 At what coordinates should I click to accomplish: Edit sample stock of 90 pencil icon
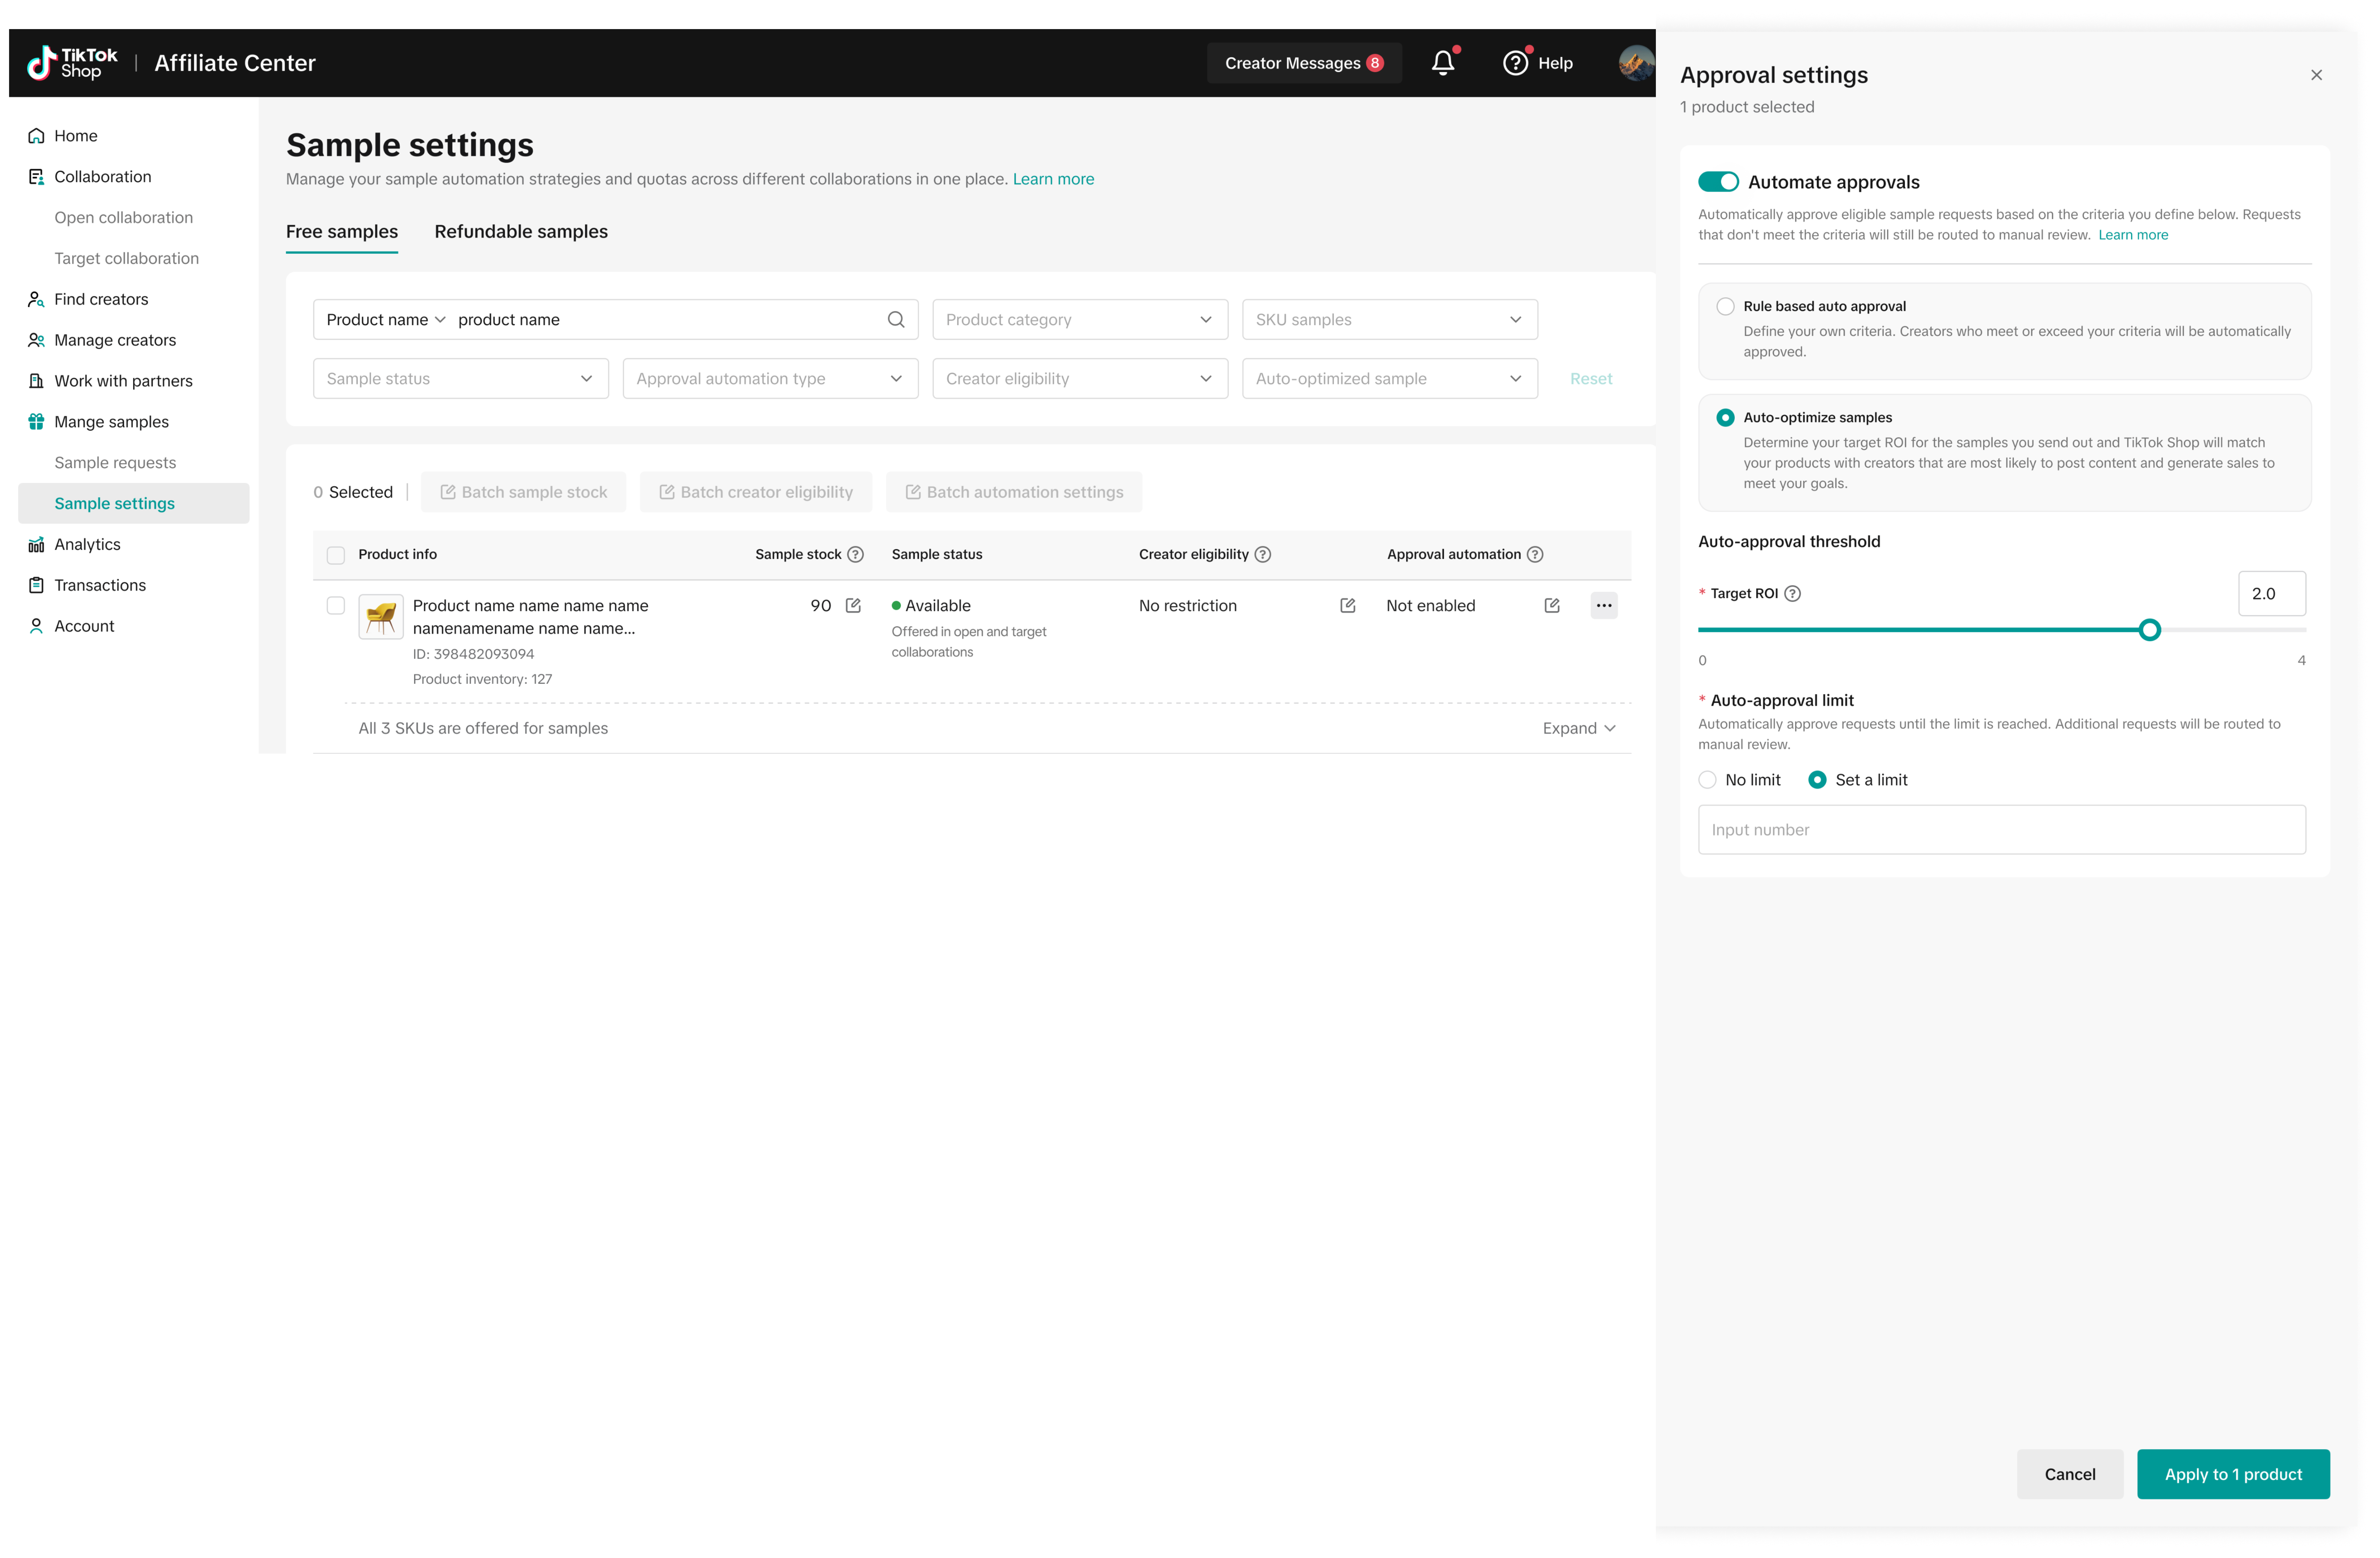click(853, 606)
